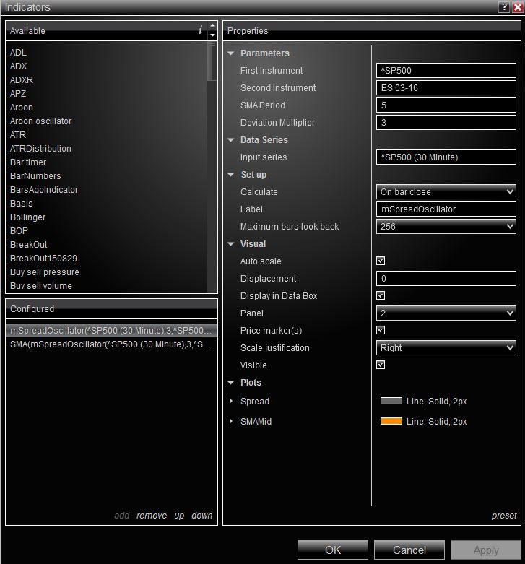Click the Deviation Multiplier field
The width and height of the screenshot is (525, 564).
point(446,122)
